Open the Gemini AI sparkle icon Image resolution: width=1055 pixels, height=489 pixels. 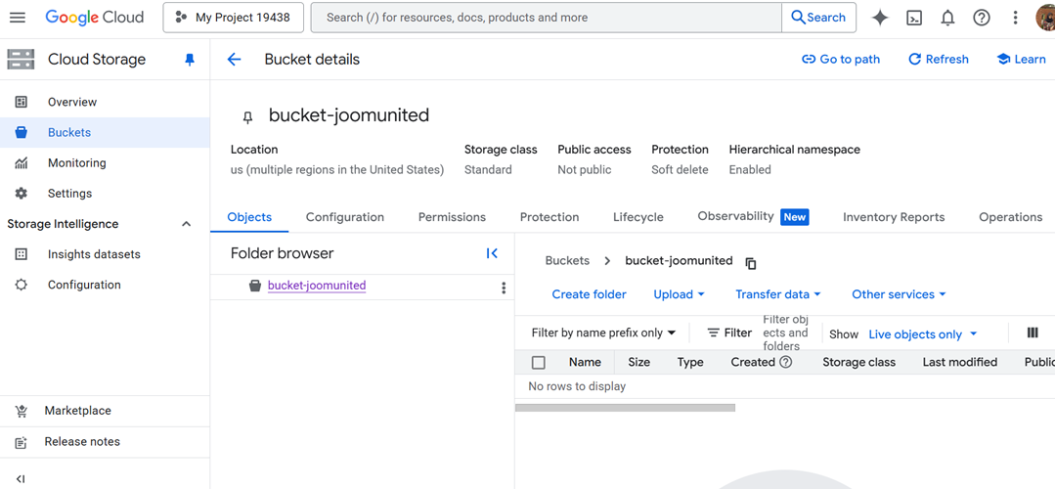[x=880, y=18]
